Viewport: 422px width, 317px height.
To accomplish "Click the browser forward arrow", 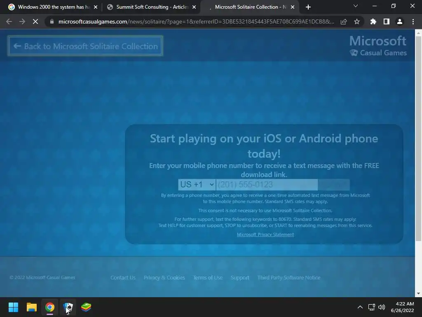I will [22, 21].
